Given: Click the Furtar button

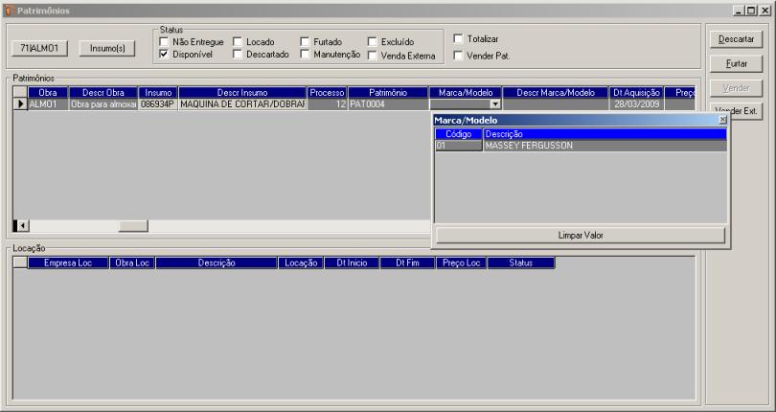Looking at the screenshot, I should coord(735,63).
